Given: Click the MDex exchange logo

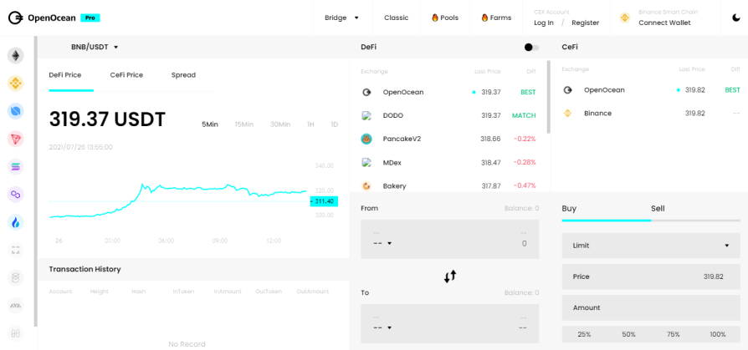Looking at the screenshot, I should click(366, 162).
